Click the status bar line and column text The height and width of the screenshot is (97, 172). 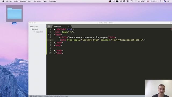click(x=51, y=96)
